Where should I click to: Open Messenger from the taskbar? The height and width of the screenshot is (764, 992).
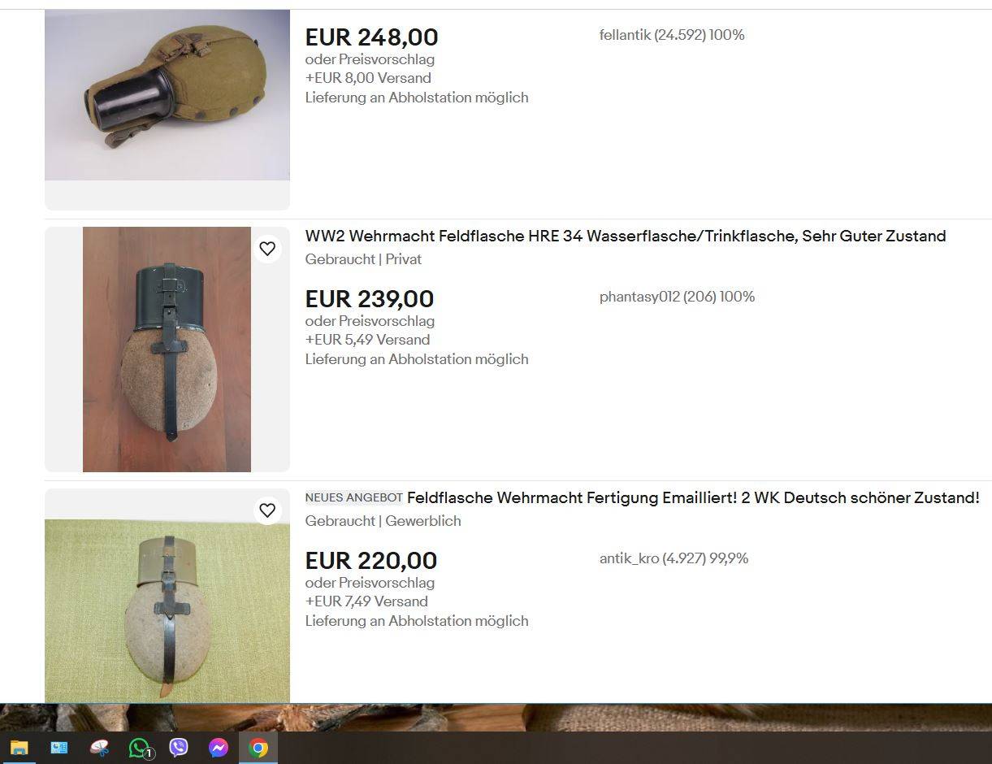[219, 748]
